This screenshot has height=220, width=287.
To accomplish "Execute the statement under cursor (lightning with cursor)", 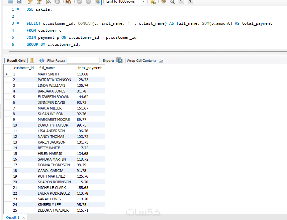I will 39,2.
